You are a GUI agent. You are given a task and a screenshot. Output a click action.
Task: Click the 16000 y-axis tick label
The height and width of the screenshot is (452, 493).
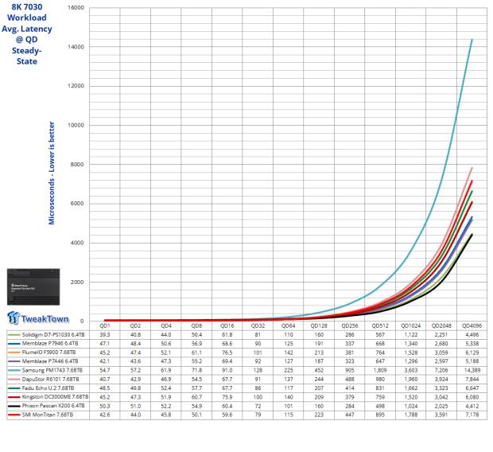pyautogui.click(x=76, y=7)
